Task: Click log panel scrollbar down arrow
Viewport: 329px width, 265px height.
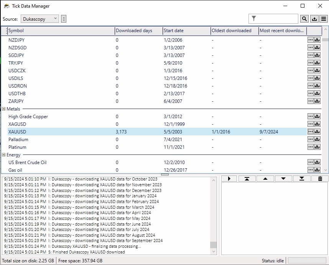Action: (x=214, y=251)
